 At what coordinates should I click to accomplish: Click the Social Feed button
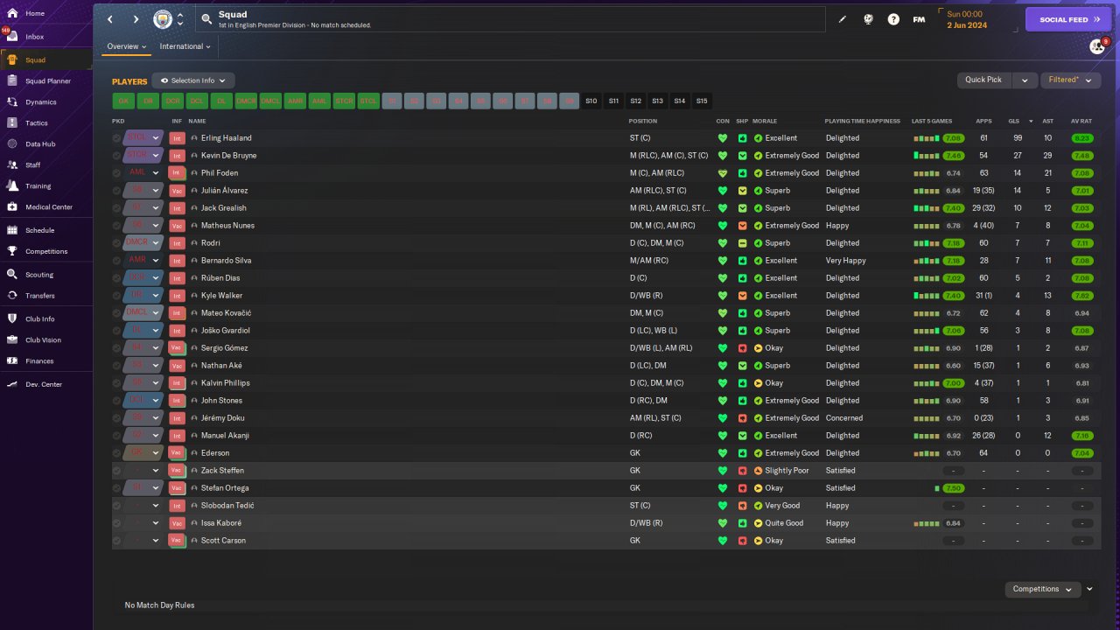click(1068, 19)
